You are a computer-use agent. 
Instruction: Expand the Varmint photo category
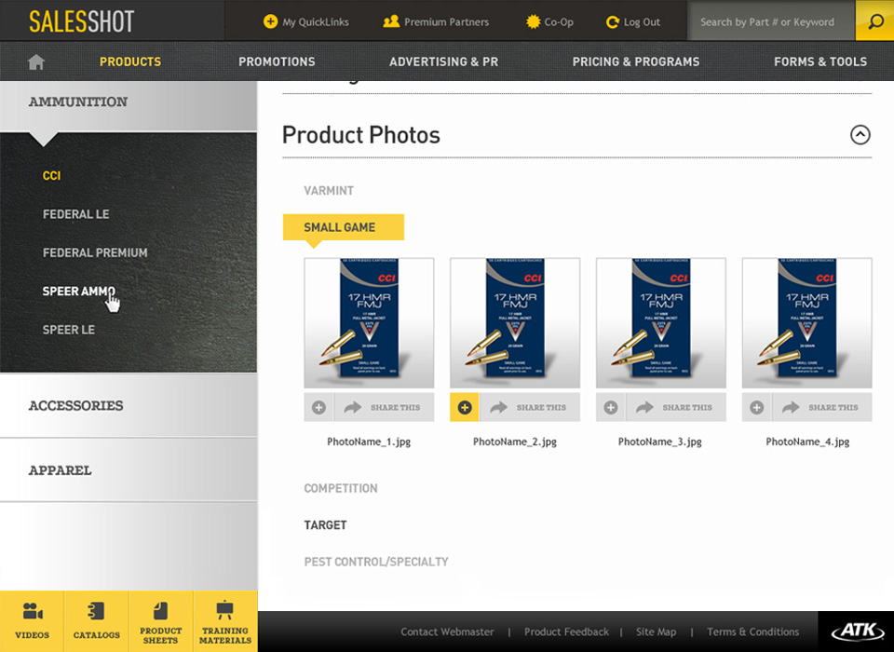(329, 191)
